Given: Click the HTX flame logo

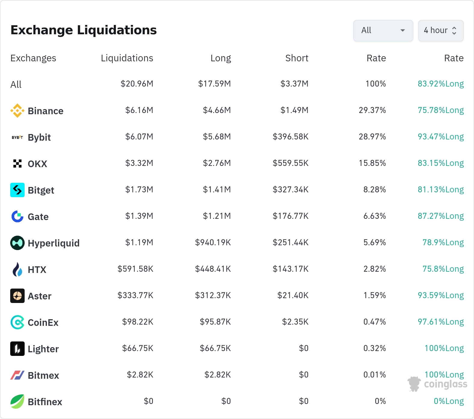Looking at the screenshot, I should [x=17, y=269].
